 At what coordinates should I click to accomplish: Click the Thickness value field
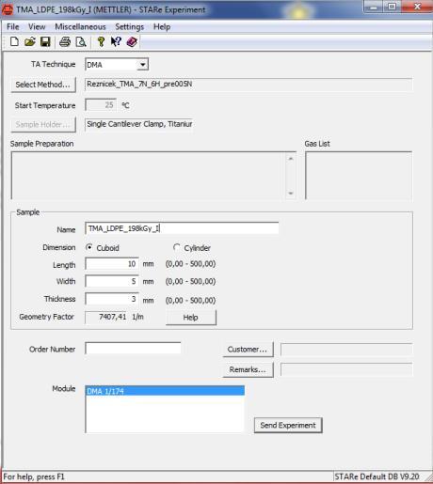[x=112, y=299]
